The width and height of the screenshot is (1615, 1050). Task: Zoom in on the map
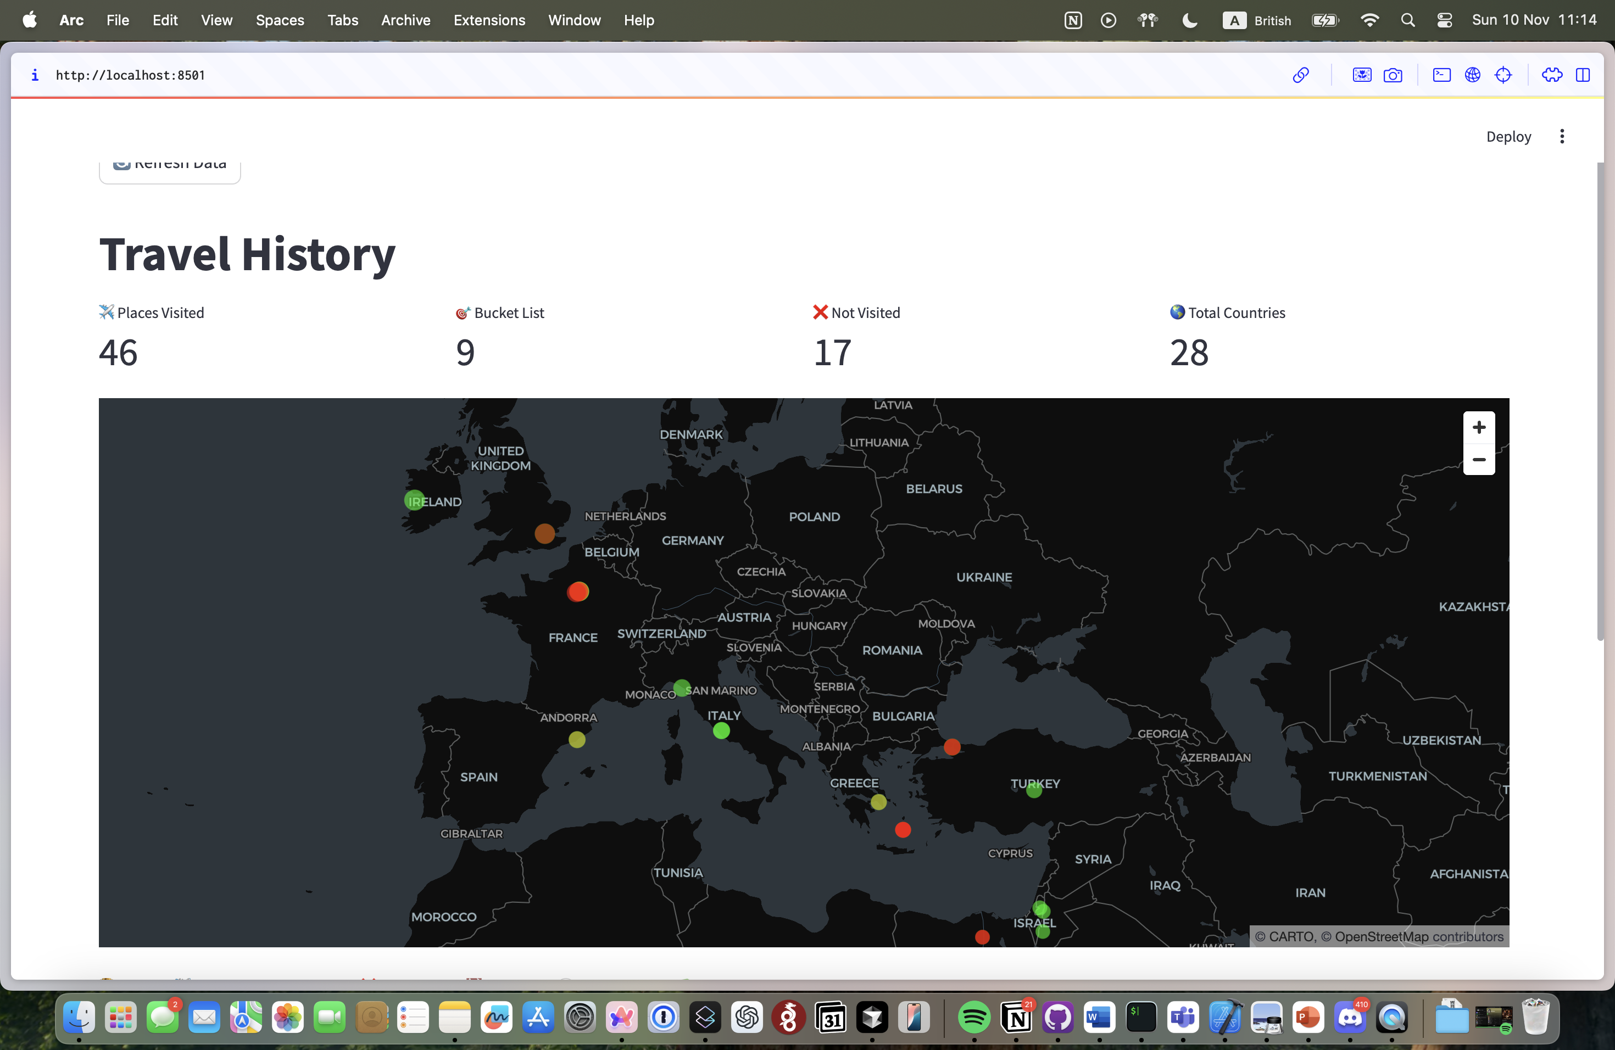[1479, 427]
